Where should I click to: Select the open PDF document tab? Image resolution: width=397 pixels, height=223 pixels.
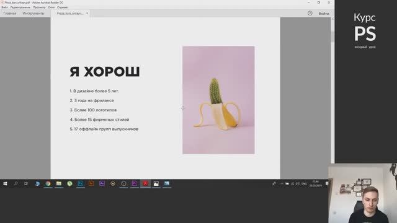point(70,14)
